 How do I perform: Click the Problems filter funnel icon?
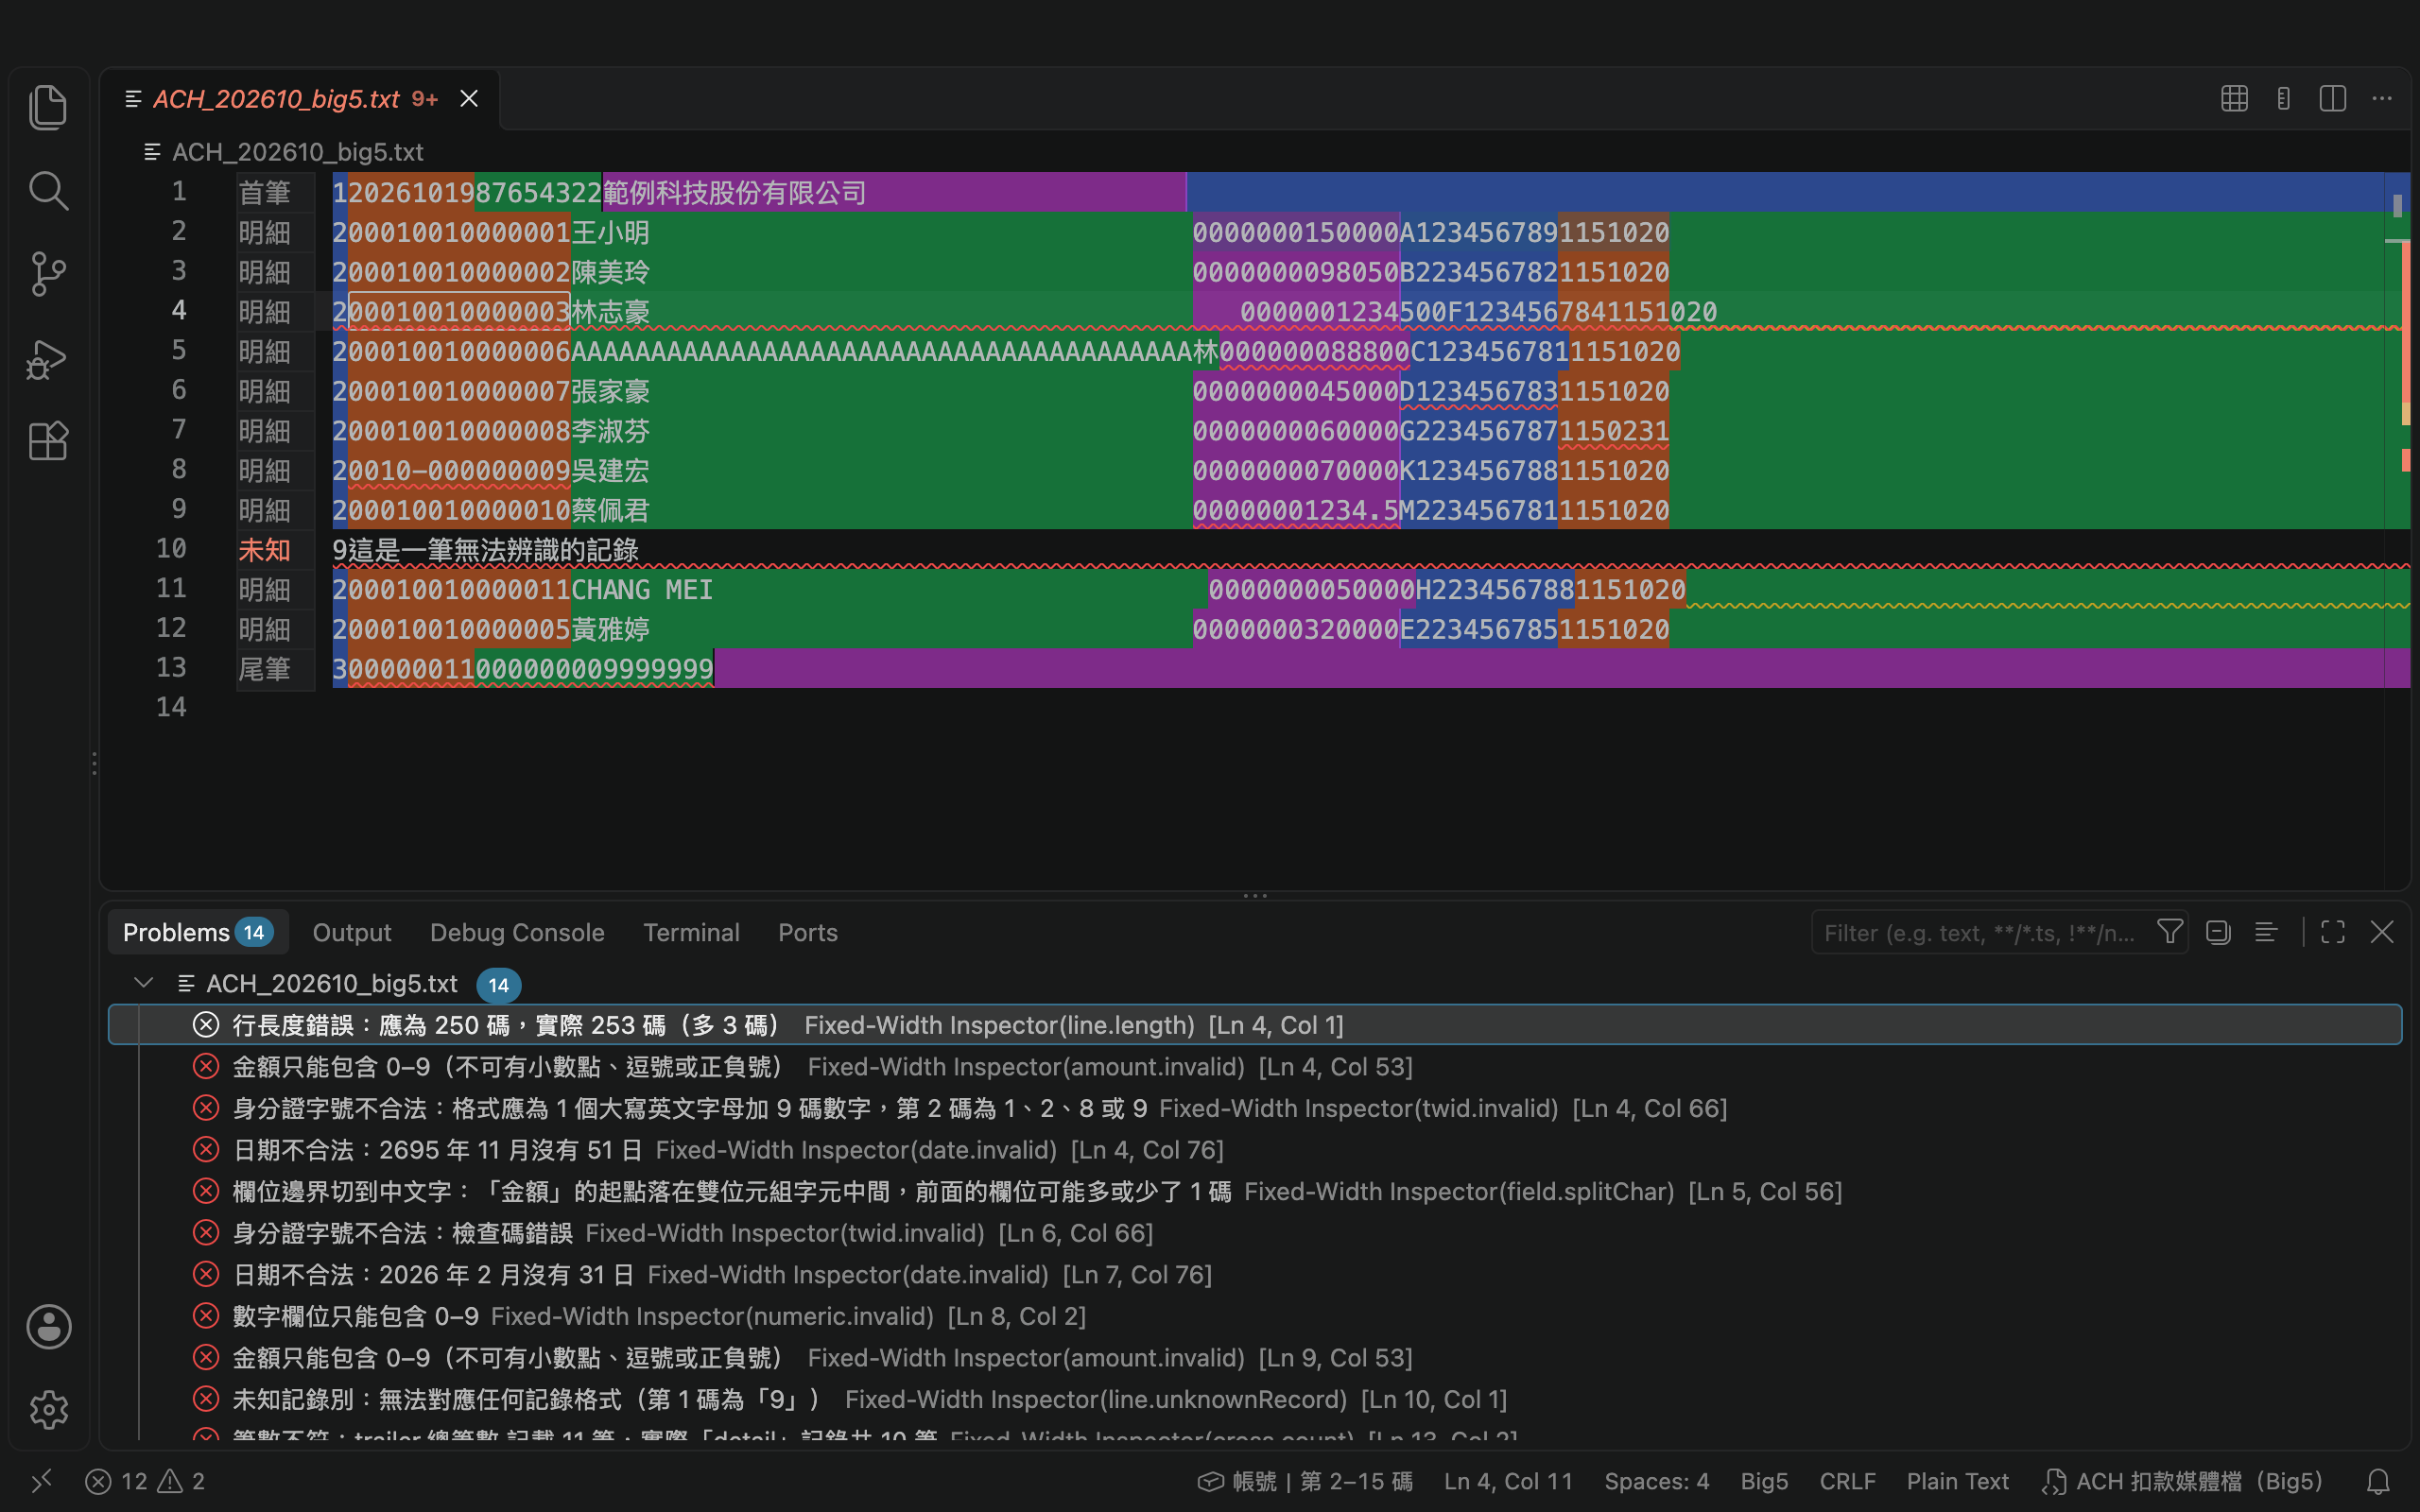point(2169,932)
